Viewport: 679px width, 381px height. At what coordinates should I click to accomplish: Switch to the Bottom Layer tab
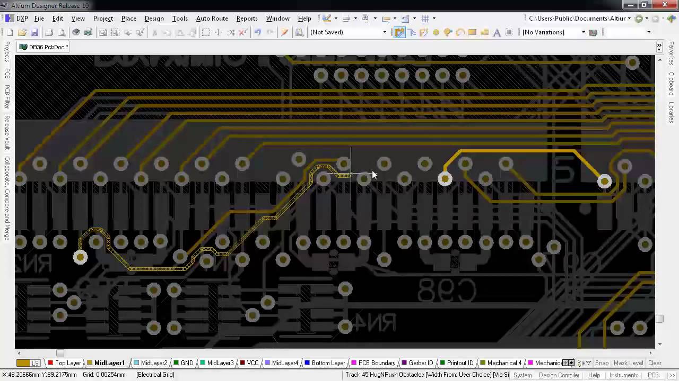pos(325,363)
